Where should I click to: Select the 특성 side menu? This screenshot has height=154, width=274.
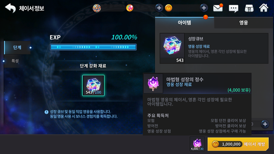15,61
